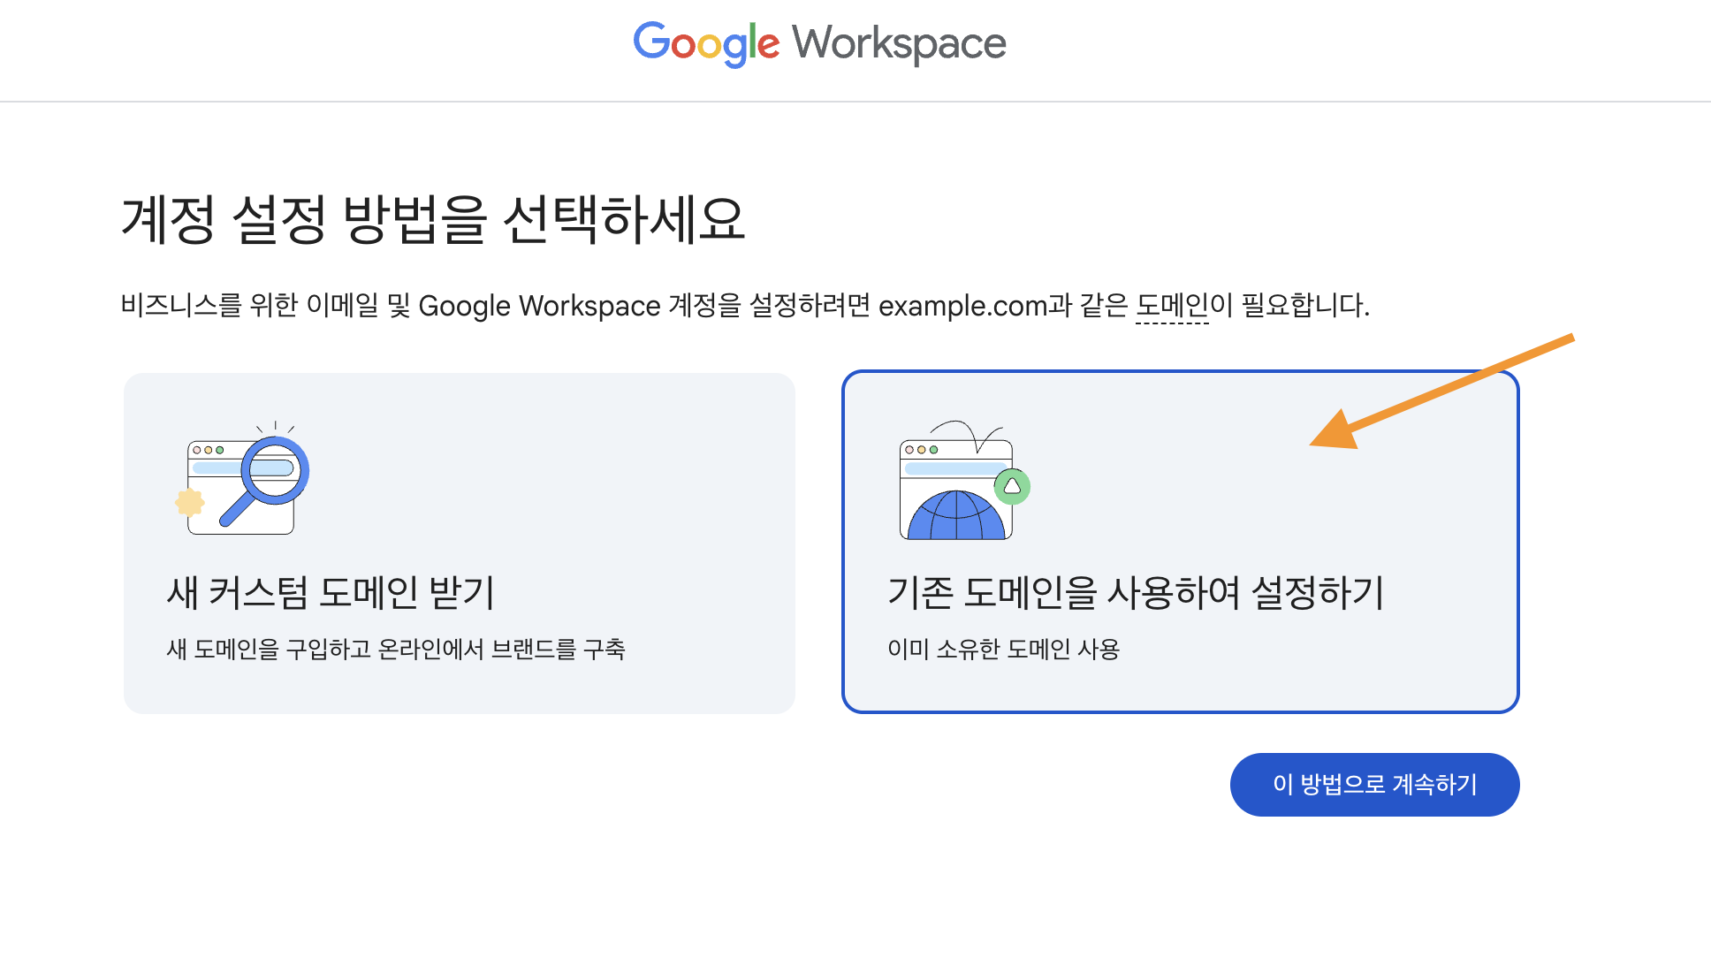Click the '계정 설정 방법을 선택하세요' heading
Screen dimensions: 1711x958
[432, 219]
